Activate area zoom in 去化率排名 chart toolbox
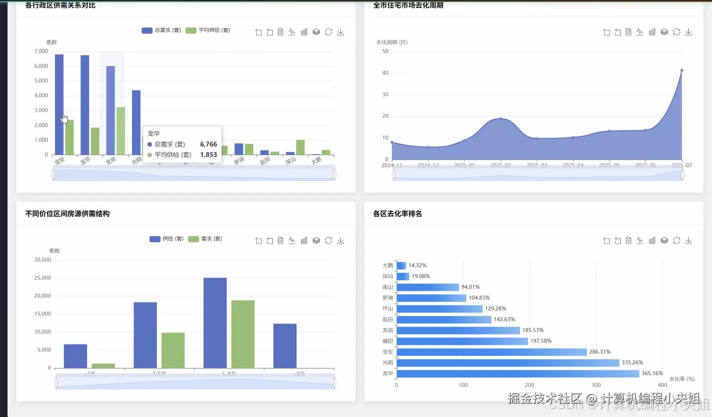 tap(607, 240)
